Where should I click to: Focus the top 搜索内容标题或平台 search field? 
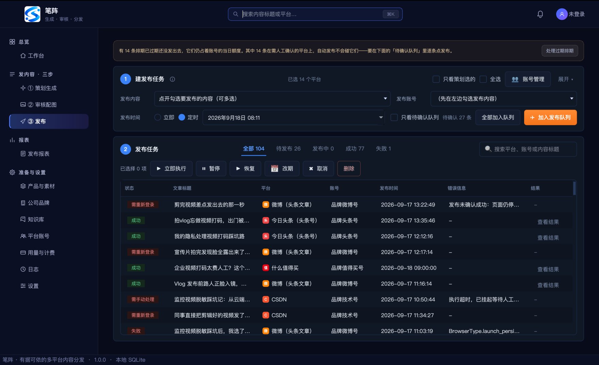pos(315,14)
